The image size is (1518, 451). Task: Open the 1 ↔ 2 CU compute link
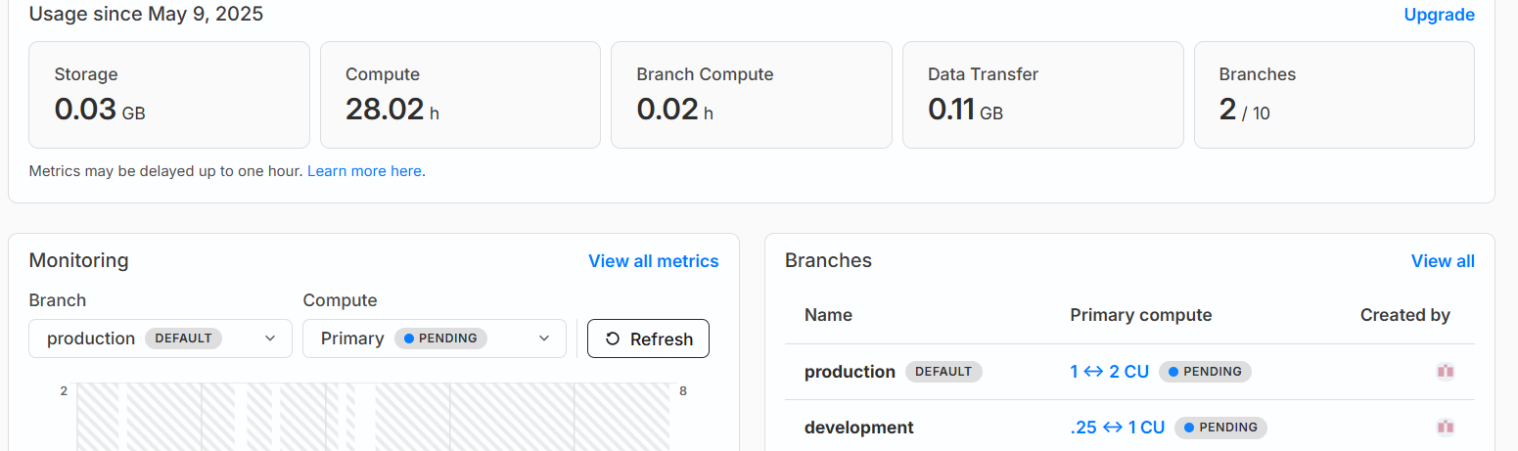tap(1109, 372)
